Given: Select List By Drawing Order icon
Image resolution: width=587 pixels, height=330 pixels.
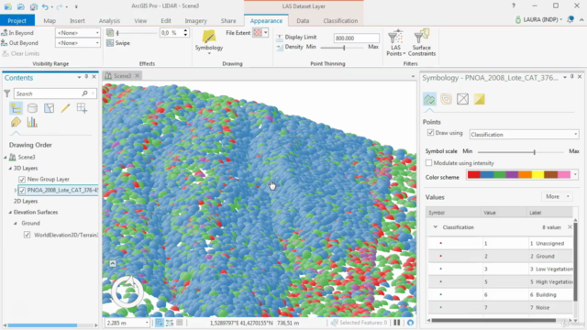Looking at the screenshot, I should (17, 108).
